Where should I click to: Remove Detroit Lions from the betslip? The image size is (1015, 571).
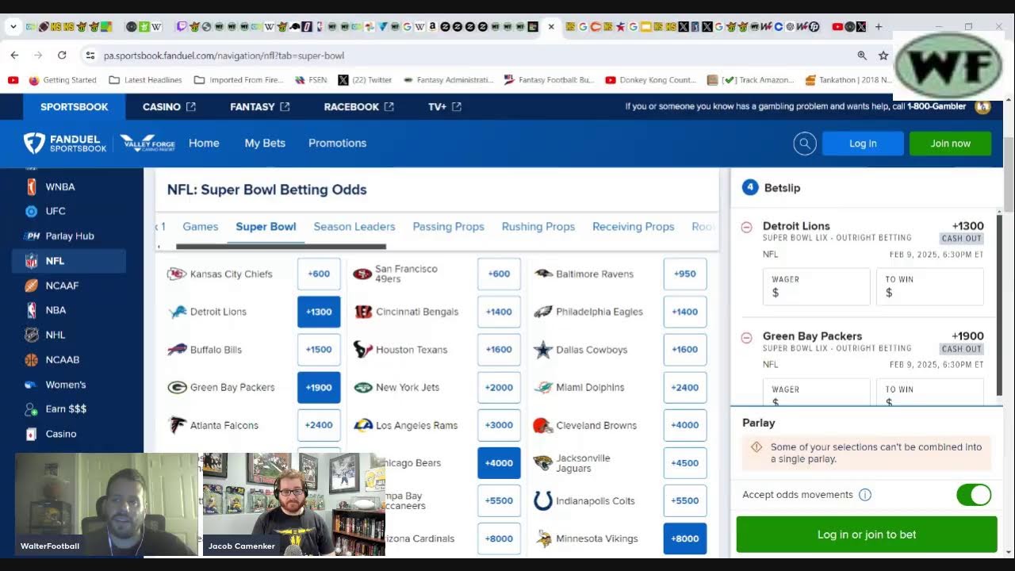tap(746, 227)
